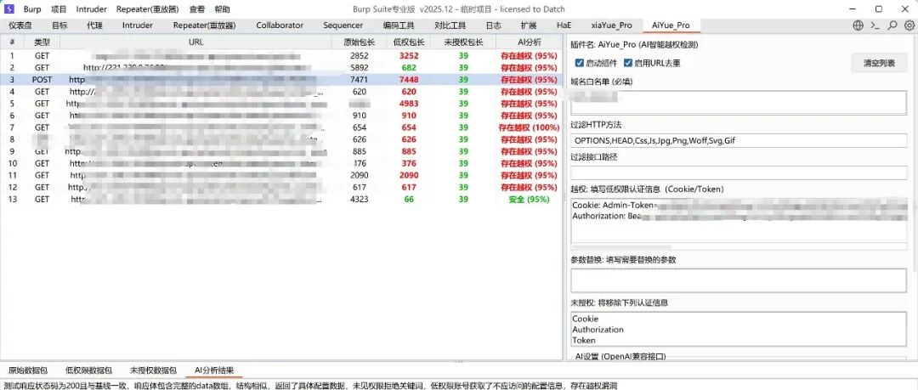This screenshot has width=918, height=390.
Task: Click the search magnifier icon
Action: coord(892,25)
